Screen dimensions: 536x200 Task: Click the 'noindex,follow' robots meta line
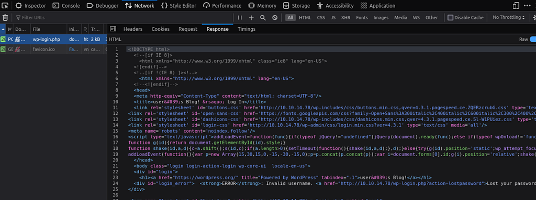pyautogui.click(x=192, y=131)
